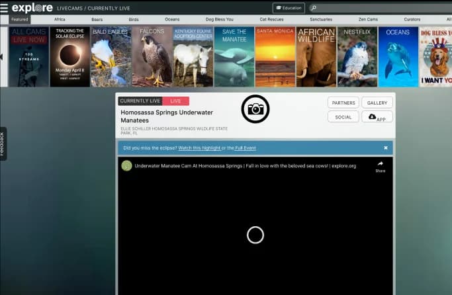Follow the Full Event link
Image resolution: width=452 pixels, height=295 pixels.
coord(245,147)
